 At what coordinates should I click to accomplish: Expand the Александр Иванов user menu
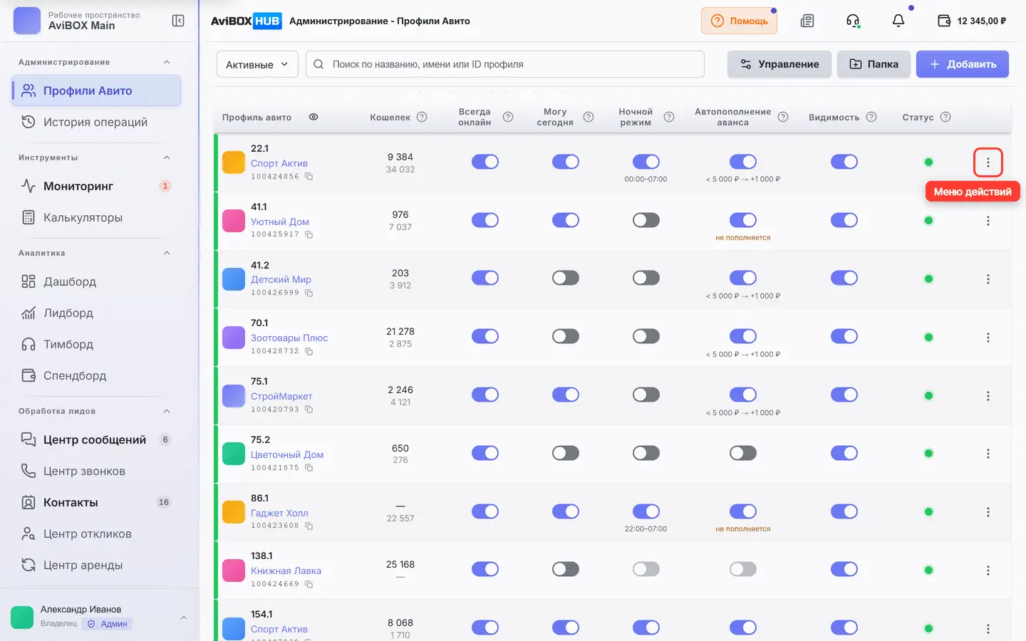click(x=184, y=617)
